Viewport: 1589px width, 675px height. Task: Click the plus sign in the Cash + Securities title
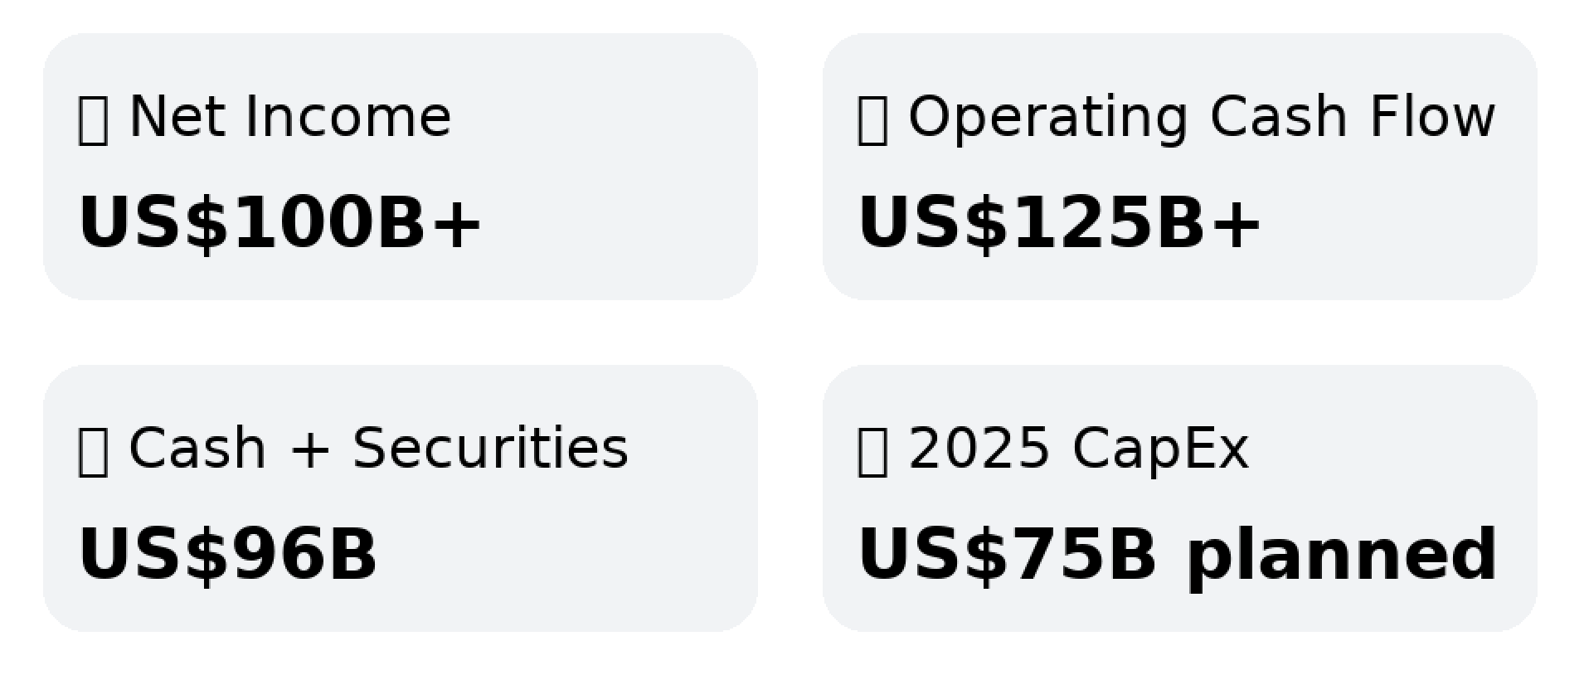pos(310,449)
